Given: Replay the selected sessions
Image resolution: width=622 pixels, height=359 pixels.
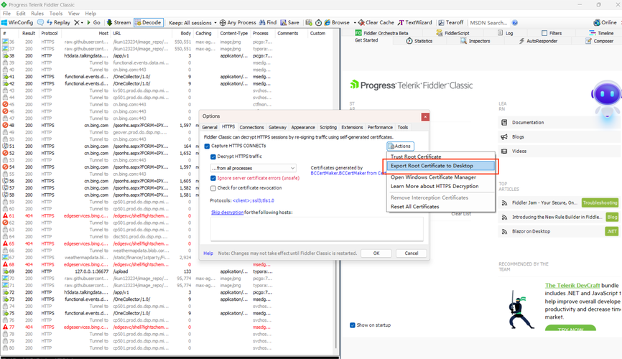Looking at the screenshot, I should click(58, 22).
